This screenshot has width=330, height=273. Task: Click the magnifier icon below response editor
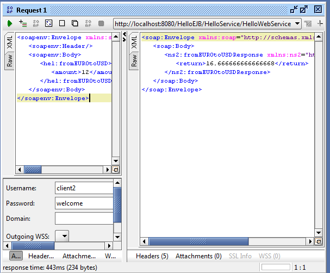coord(319,241)
